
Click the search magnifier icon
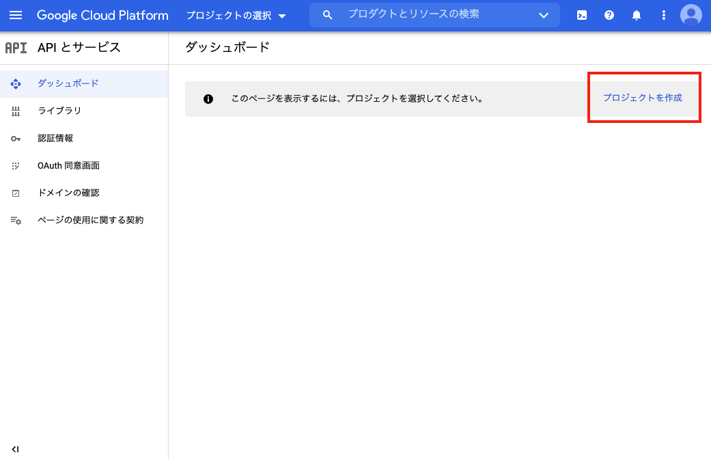tap(327, 14)
